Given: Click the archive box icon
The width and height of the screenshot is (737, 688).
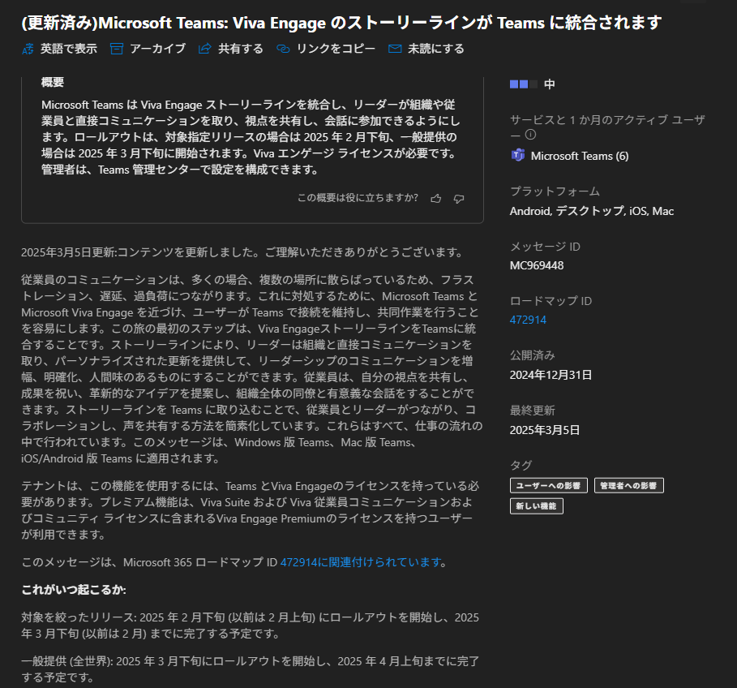Looking at the screenshot, I should tap(117, 49).
